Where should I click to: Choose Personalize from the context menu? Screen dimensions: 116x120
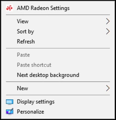click(58, 112)
